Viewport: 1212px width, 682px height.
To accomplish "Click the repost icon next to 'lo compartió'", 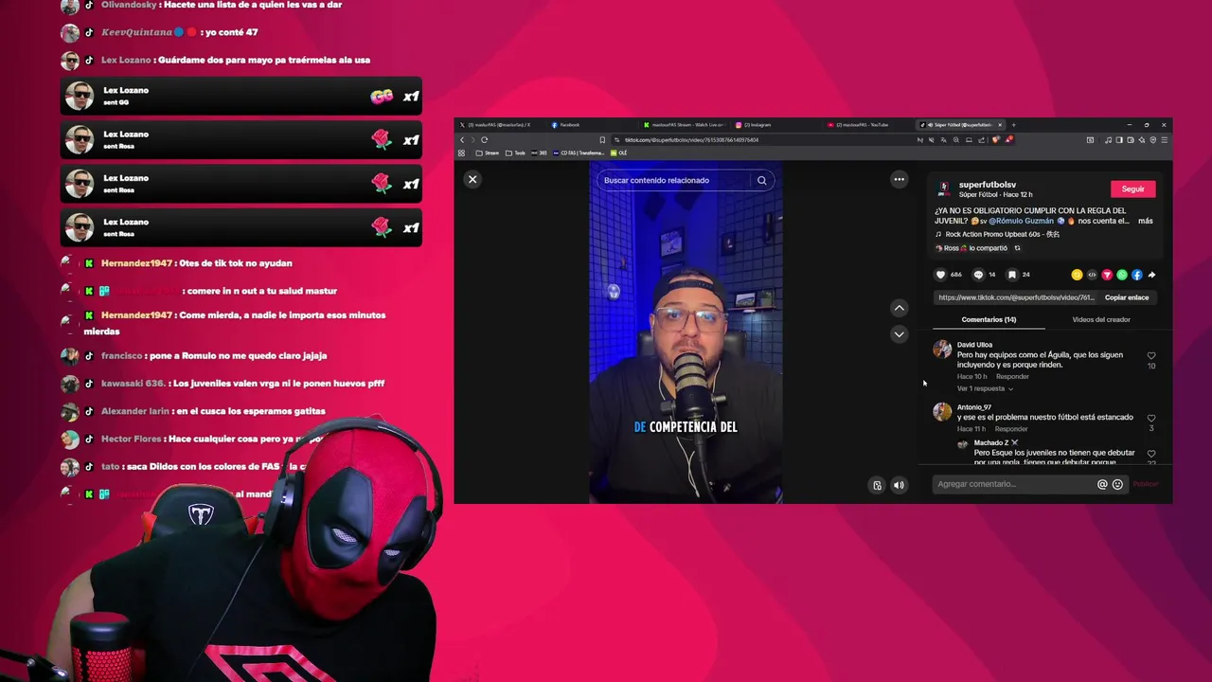I will [x=1018, y=248].
